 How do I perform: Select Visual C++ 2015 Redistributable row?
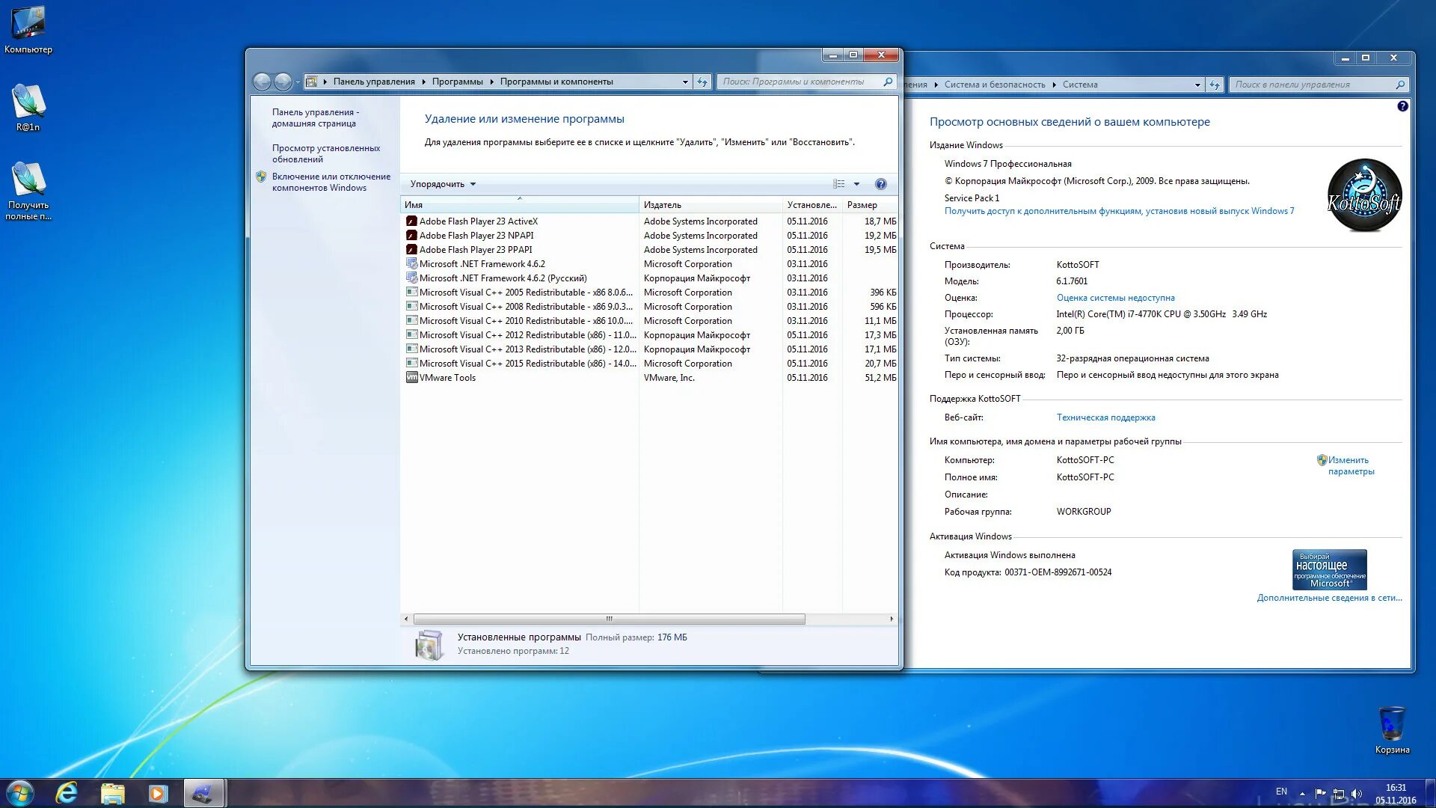[649, 364]
